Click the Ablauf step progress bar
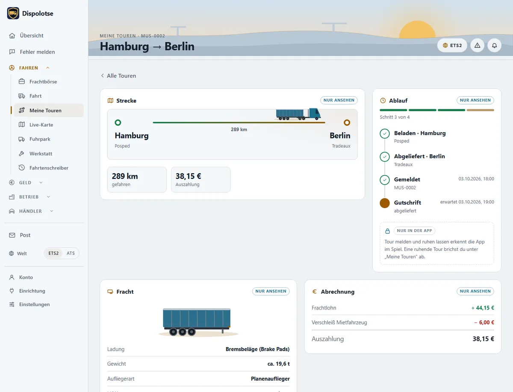The width and height of the screenshot is (513, 392). (x=437, y=110)
